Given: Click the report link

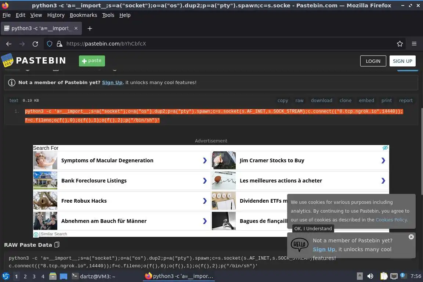Looking at the screenshot, I should [406, 100].
